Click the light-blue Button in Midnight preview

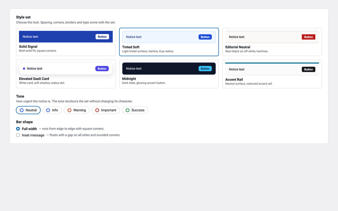click(205, 69)
